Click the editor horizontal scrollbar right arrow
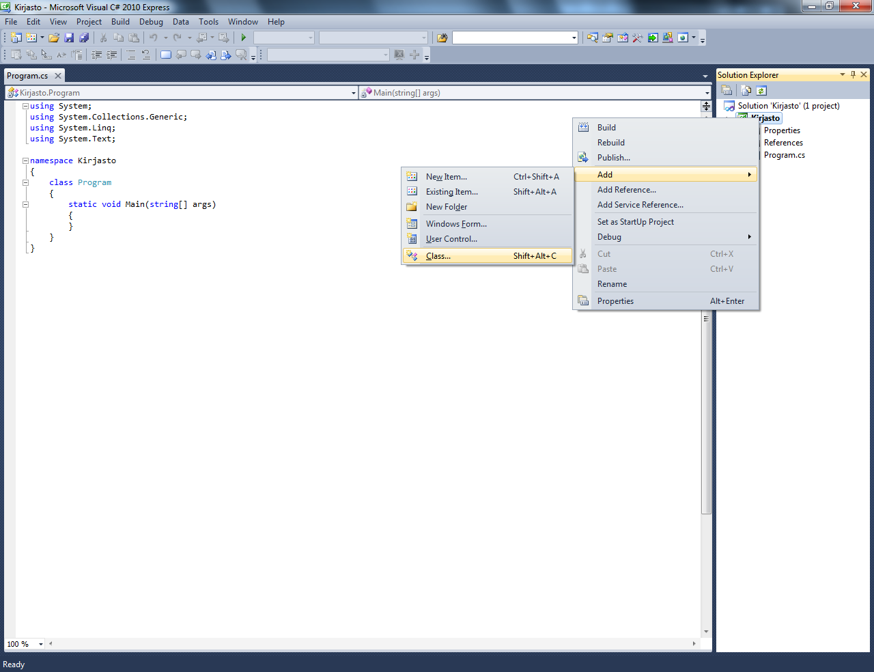The width and height of the screenshot is (874, 672). (x=694, y=643)
